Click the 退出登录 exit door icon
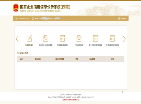 tap(119, 18)
